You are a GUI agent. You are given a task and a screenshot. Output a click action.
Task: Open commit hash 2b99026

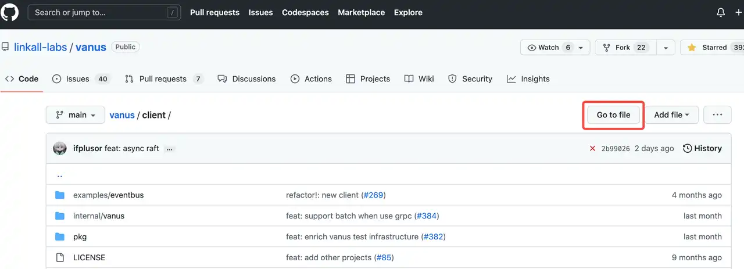616,149
